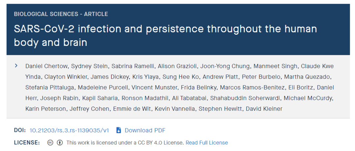The width and height of the screenshot is (355, 151).
Task: Select author Daniel Chertow
Action: coord(46,66)
